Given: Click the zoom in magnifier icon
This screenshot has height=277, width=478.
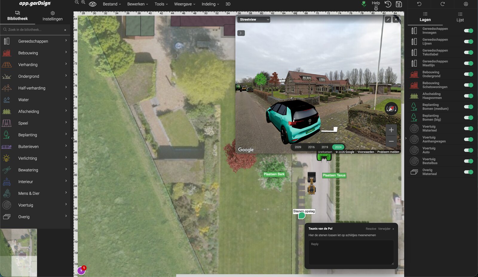Looking at the screenshot, I should (83, 2).
